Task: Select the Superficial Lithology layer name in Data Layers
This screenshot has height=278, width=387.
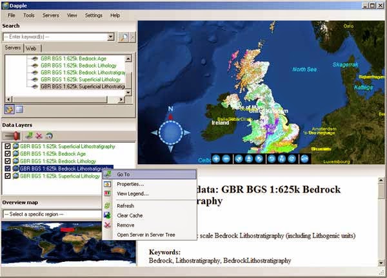Action: pos(60,176)
